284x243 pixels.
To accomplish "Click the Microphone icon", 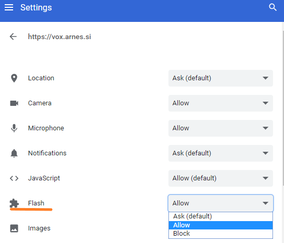I will click(14, 128).
